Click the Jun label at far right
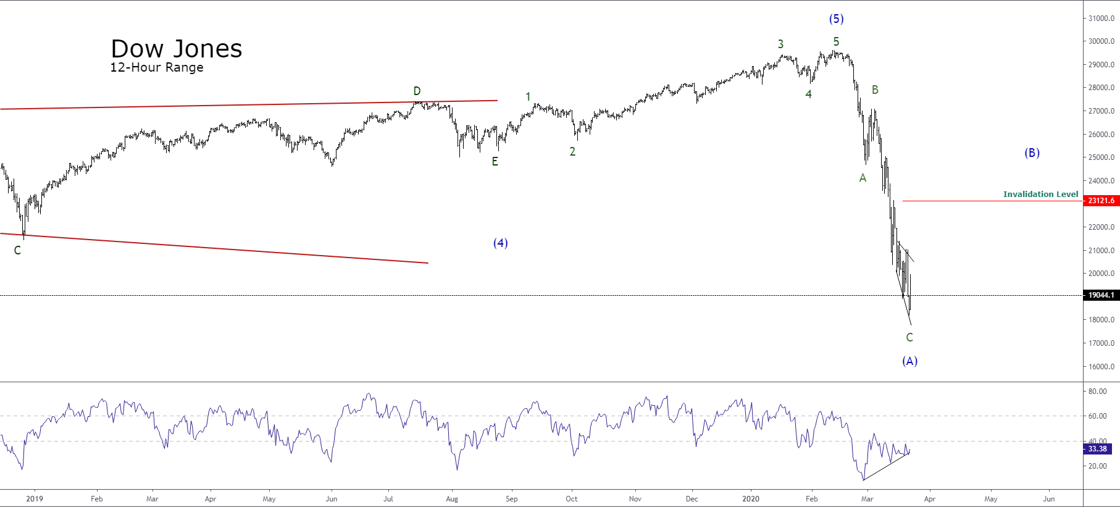Screen dimensions: 1120x507 point(1048,499)
